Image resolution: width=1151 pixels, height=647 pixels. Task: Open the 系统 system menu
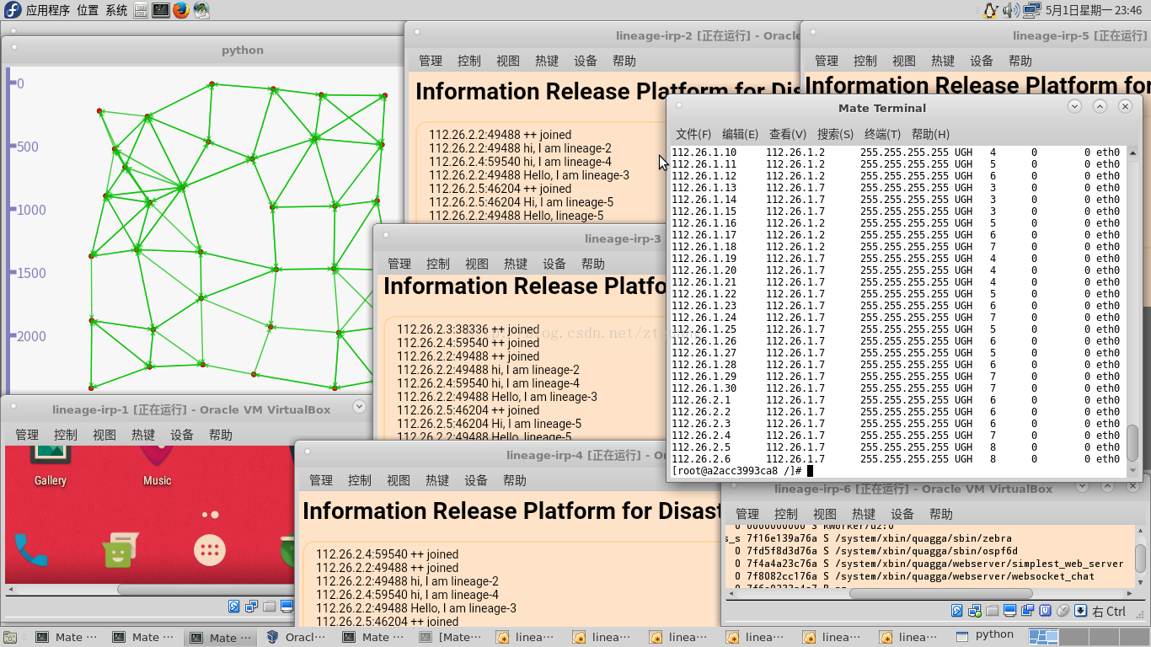tap(117, 10)
